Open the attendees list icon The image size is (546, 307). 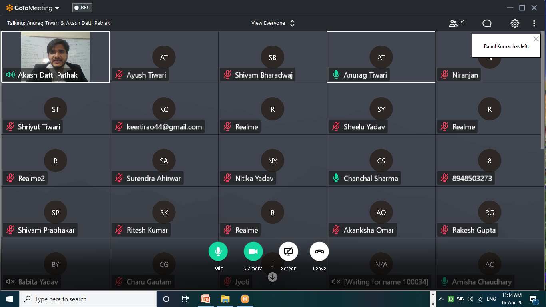[453, 24]
